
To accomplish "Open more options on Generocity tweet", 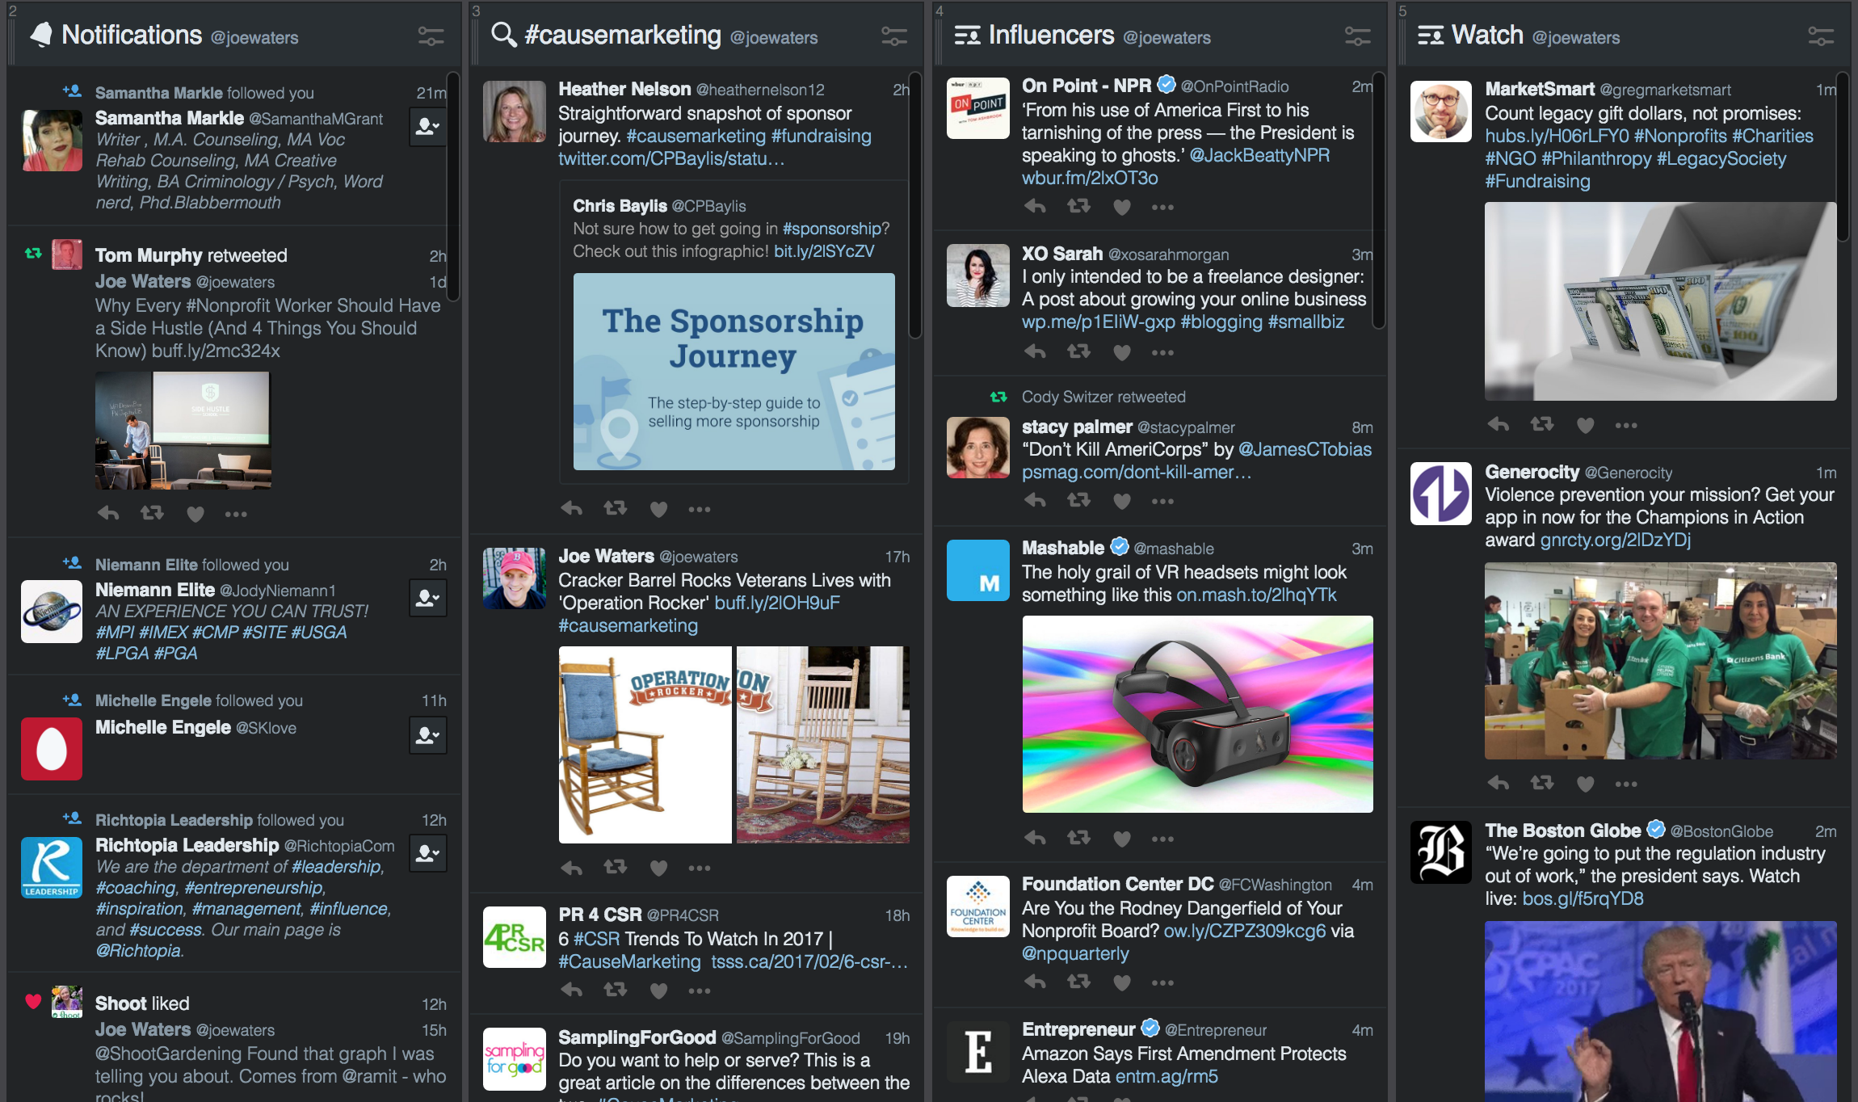I will 1626,784.
